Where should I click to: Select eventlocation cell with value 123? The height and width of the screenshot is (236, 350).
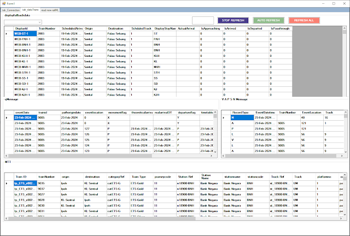[95, 151]
